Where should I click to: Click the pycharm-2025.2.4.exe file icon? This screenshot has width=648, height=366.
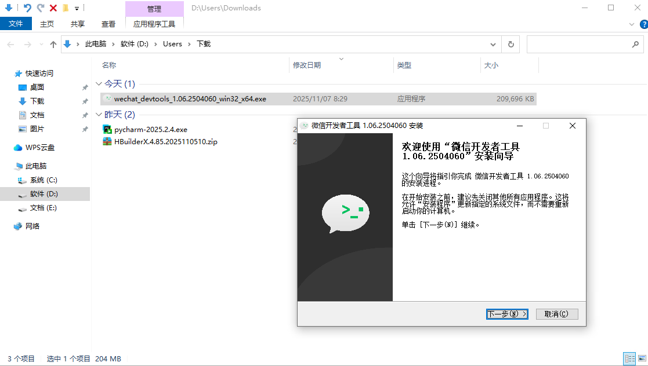tap(107, 129)
